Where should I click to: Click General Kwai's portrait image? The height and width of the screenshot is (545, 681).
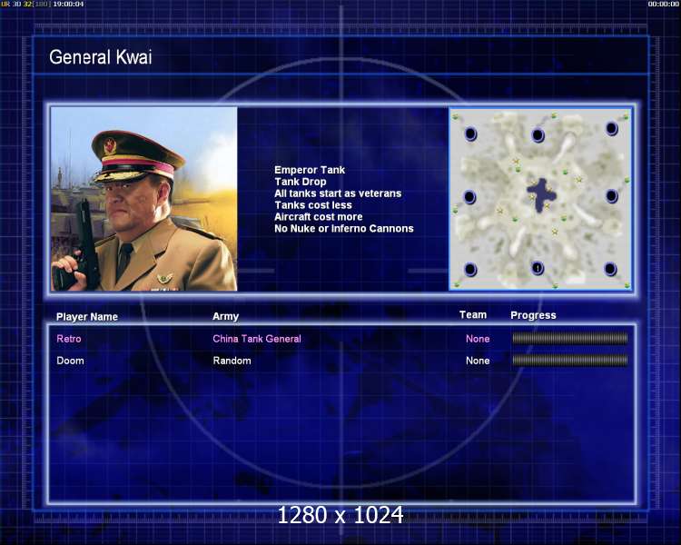(x=144, y=199)
